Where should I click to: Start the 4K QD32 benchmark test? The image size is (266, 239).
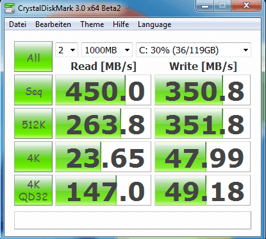(x=33, y=190)
